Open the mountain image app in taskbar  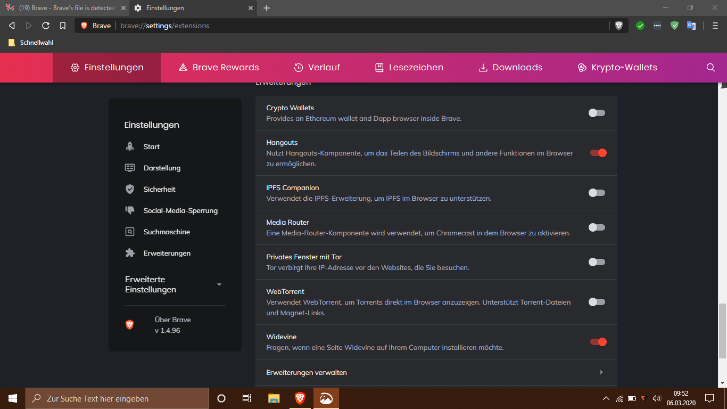pos(326,398)
